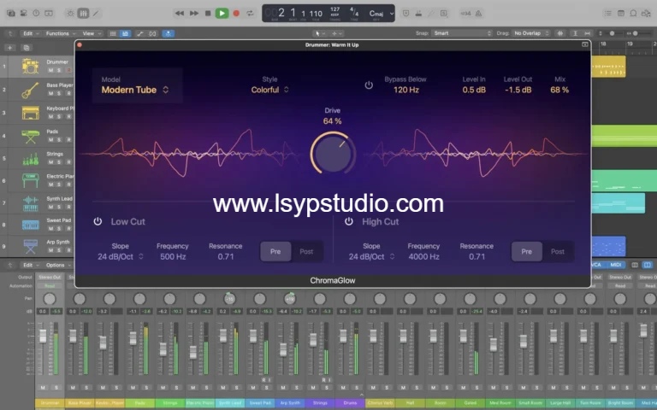The width and height of the screenshot is (657, 410).
Task: Set Low Cut filter to Post
Action: [x=306, y=251]
